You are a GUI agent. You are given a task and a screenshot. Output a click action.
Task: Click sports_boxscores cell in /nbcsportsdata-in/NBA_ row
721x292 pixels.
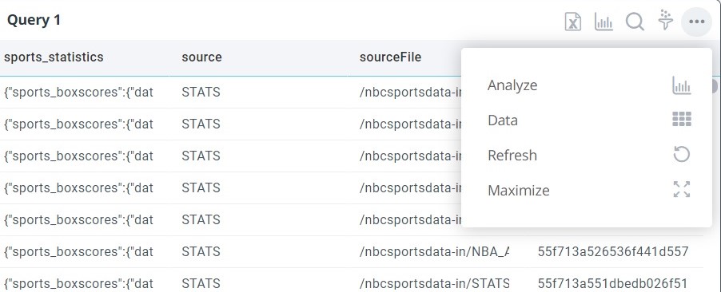(x=78, y=251)
